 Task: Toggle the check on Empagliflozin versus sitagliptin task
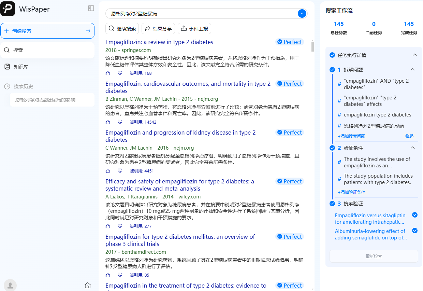[x=415, y=215]
